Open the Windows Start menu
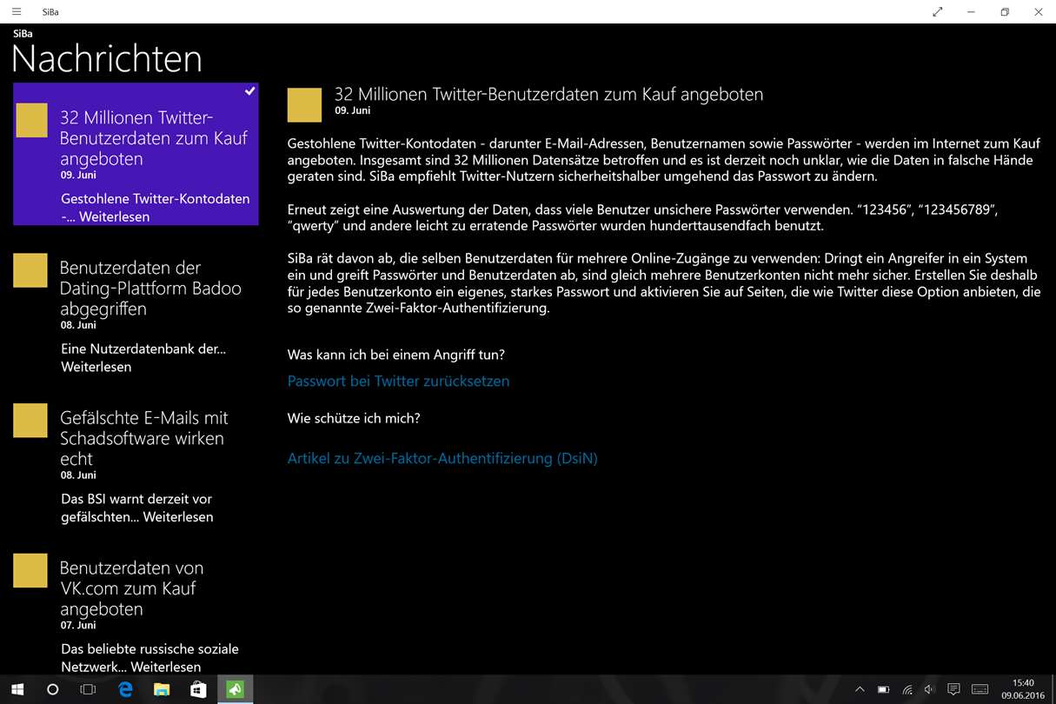 pyautogui.click(x=17, y=689)
